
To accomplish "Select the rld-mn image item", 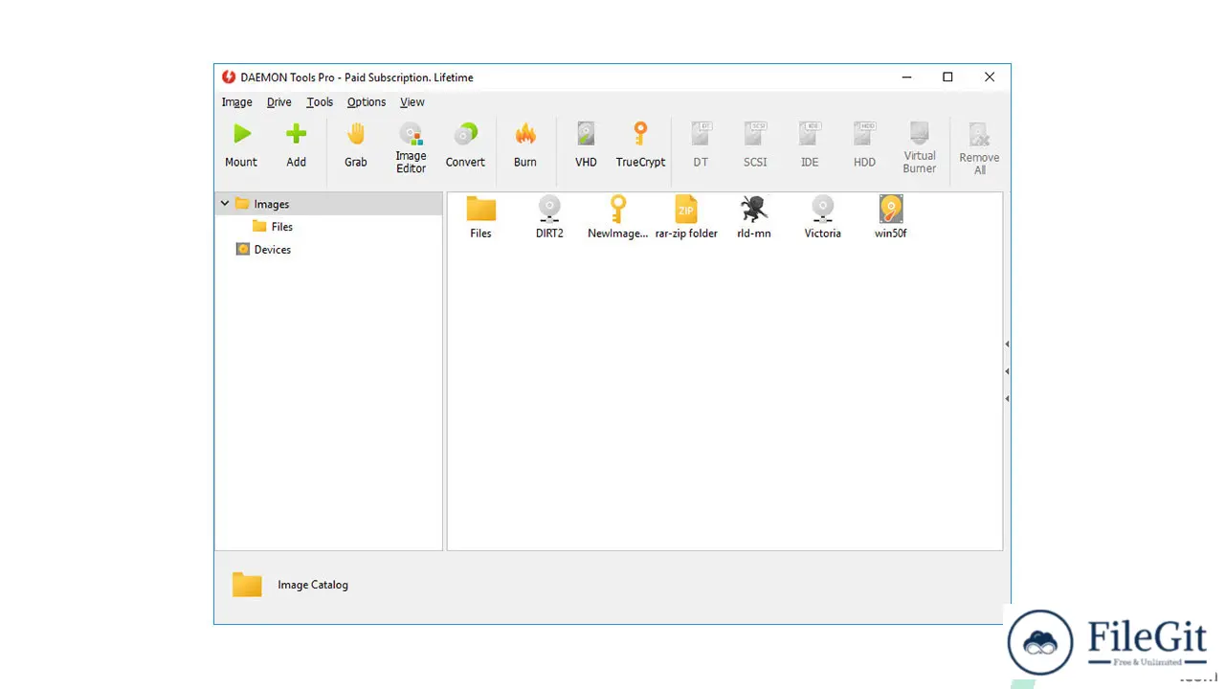I will pyautogui.click(x=754, y=217).
